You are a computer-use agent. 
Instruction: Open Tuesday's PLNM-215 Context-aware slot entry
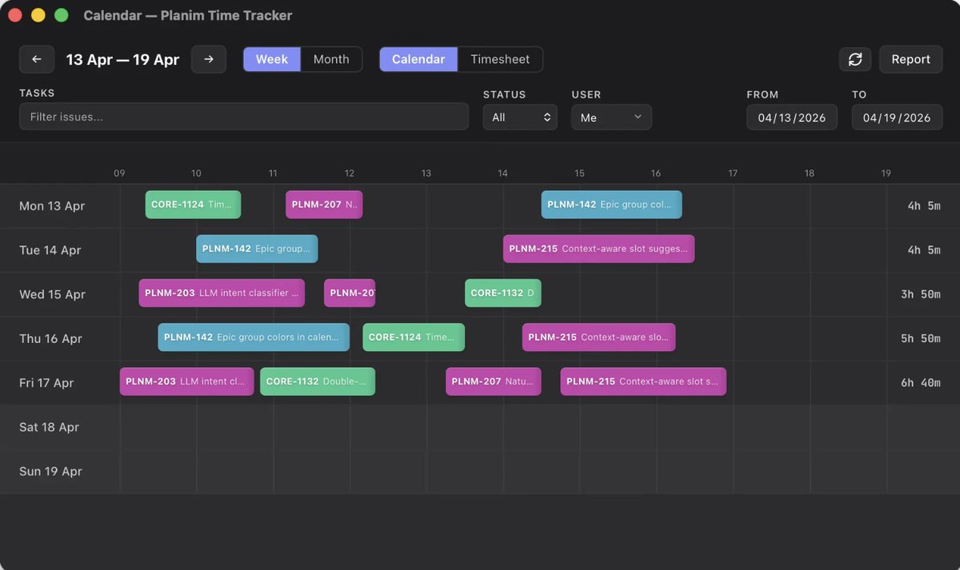tap(598, 249)
